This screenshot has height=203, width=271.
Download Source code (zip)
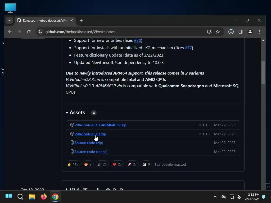click(88, 143)
